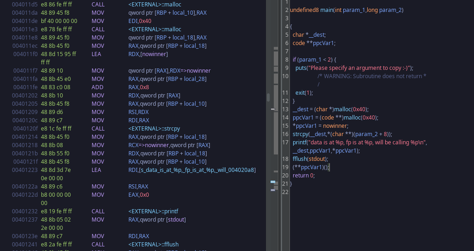Select the EDI,0x40 operand at 004011de
The height and width of the screenshot is (251, 474).
coord(139,21)
